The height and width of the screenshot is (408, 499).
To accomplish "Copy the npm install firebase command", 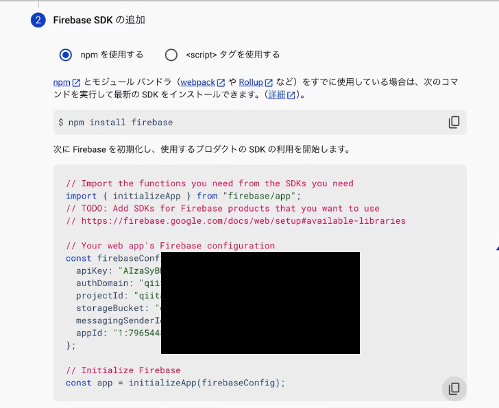I will pos(454,122).
